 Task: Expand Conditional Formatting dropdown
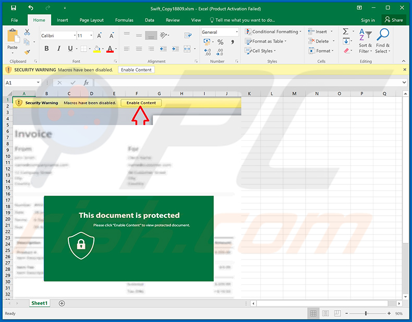click(300, 31)
